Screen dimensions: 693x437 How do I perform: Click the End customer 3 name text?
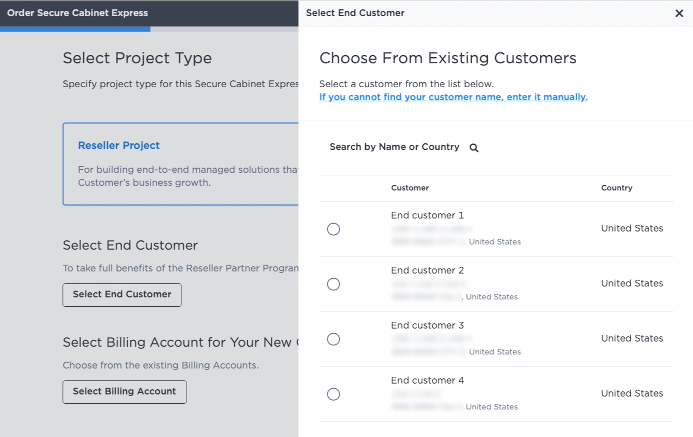(428, 325)
